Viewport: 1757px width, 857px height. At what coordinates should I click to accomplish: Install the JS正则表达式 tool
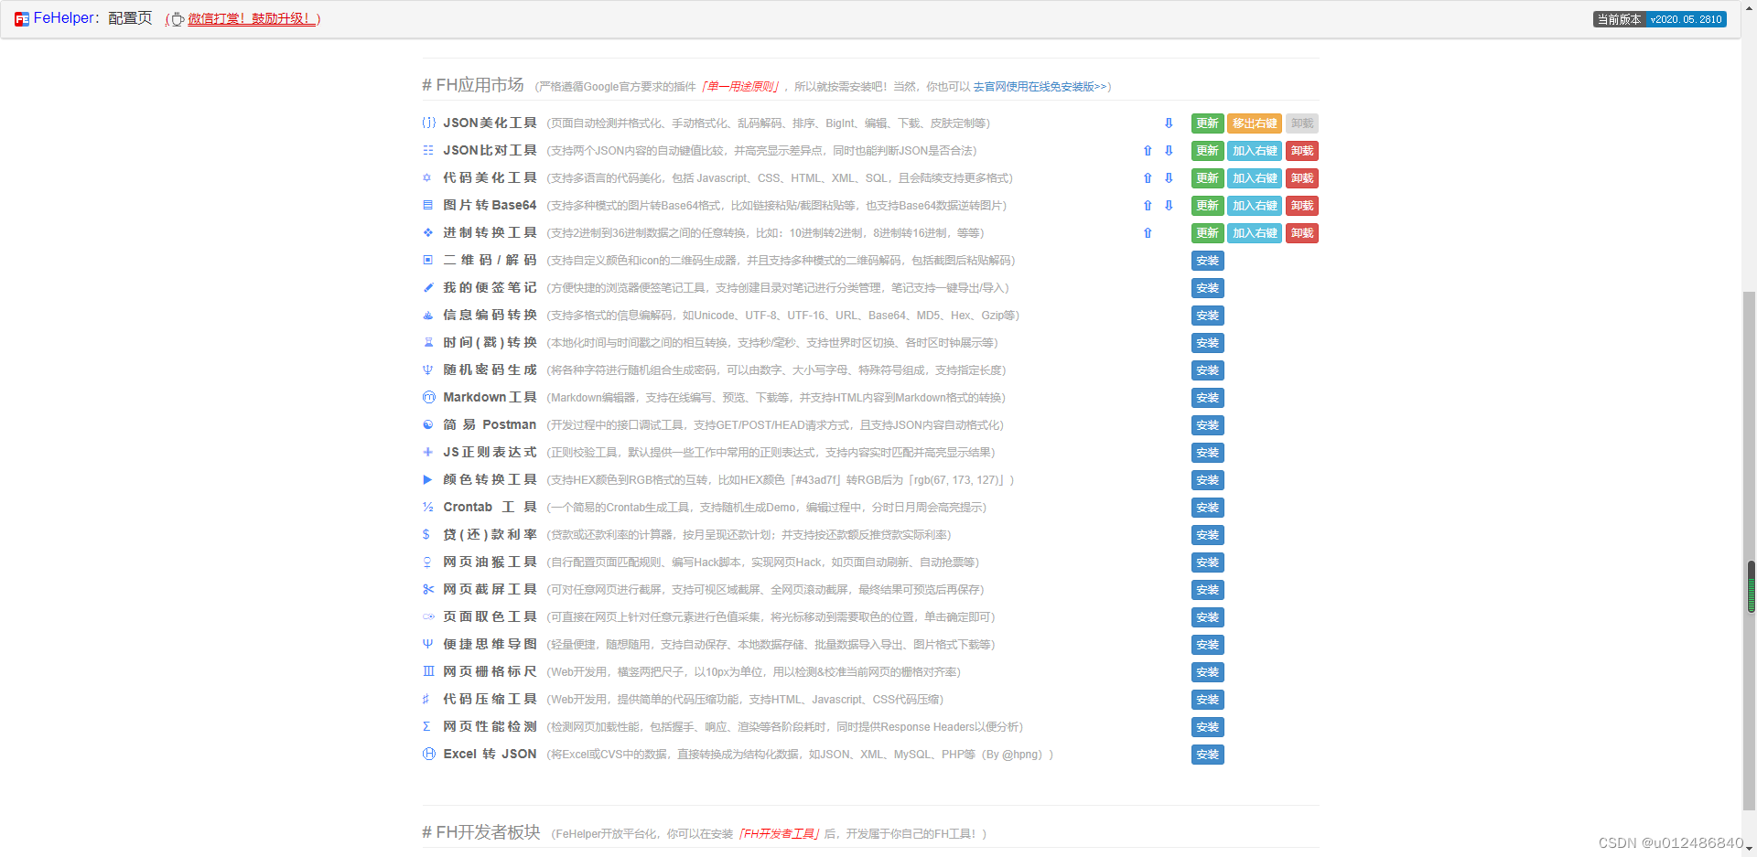pyautogui.click(x=1208, y=453)
